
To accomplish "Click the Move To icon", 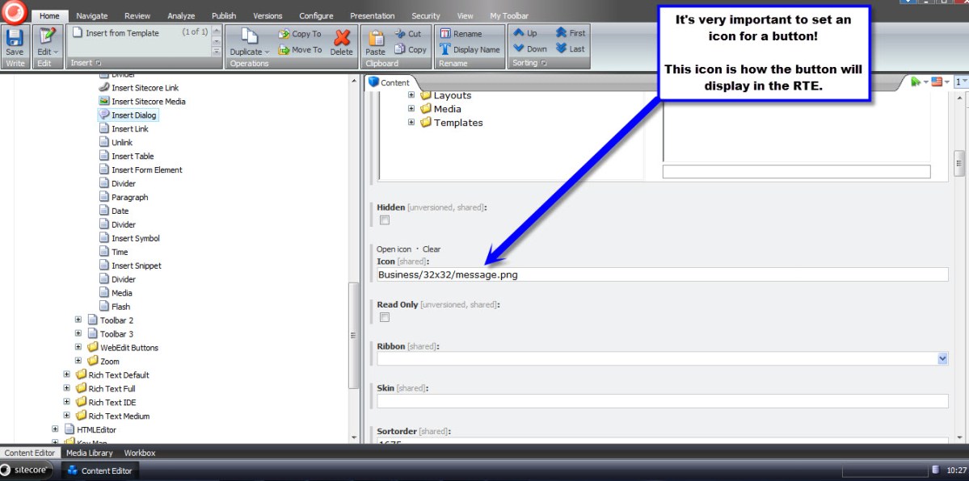I will [284, 50].
